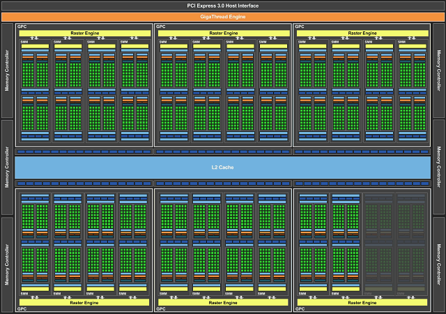
Task: Select the first SMM in the top-left GPC
Action: tap(35, 91)
